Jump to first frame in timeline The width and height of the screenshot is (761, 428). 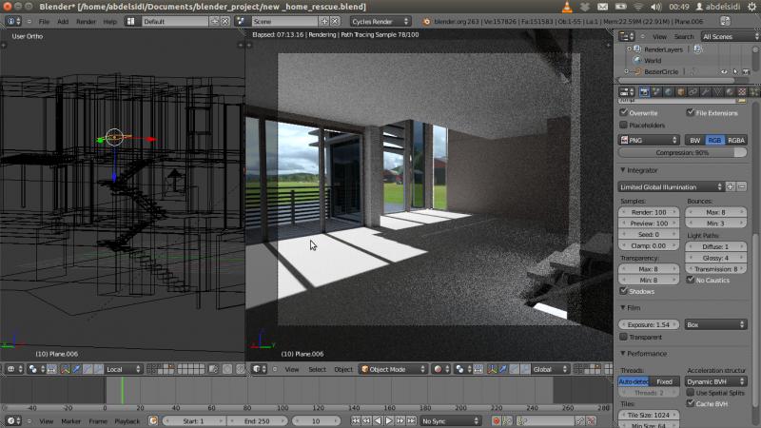[356, 420]
